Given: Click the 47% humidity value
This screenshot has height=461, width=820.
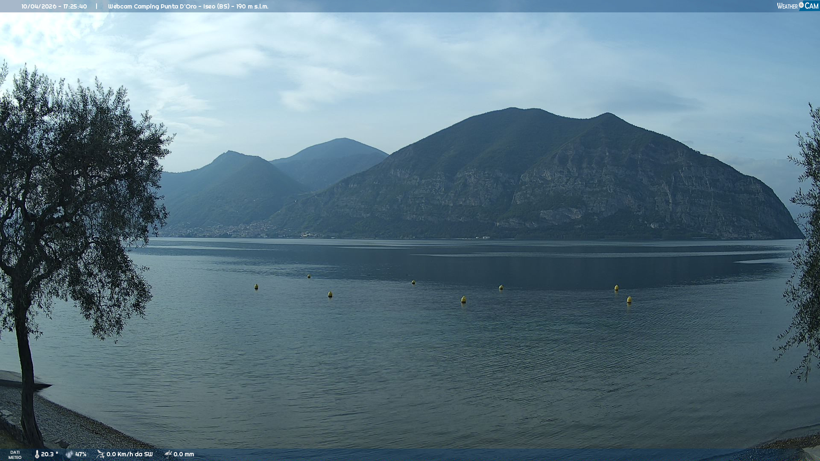Looking at the screenshot, I should [81, 454].
